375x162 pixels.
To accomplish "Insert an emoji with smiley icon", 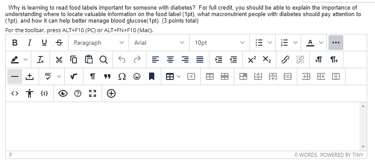I will [137, 76].
